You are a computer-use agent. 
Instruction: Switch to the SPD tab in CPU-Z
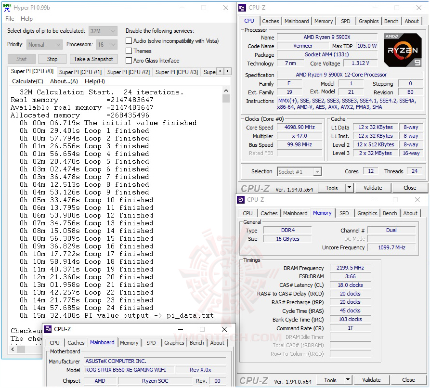tap(345, 21)
